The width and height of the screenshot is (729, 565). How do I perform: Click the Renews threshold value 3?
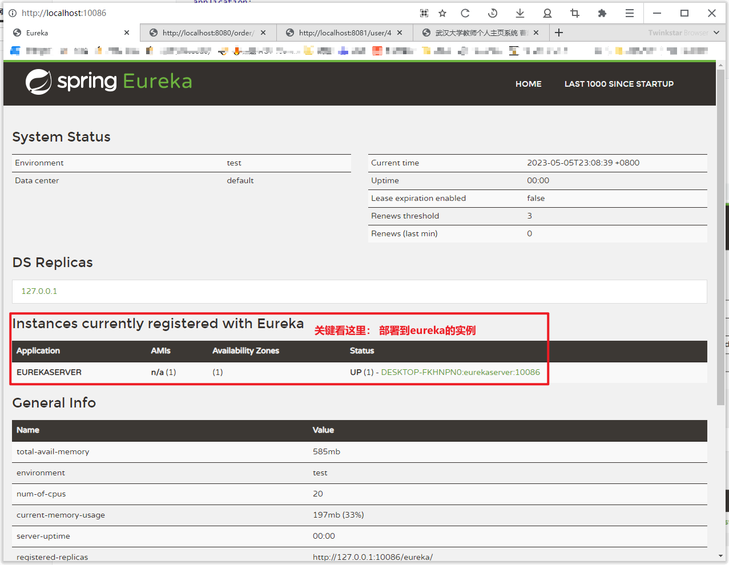[530, 216]
